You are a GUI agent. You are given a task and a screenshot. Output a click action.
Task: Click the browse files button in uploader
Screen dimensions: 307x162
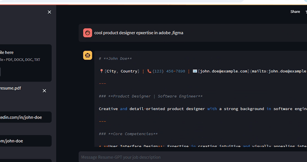(0, 72)
